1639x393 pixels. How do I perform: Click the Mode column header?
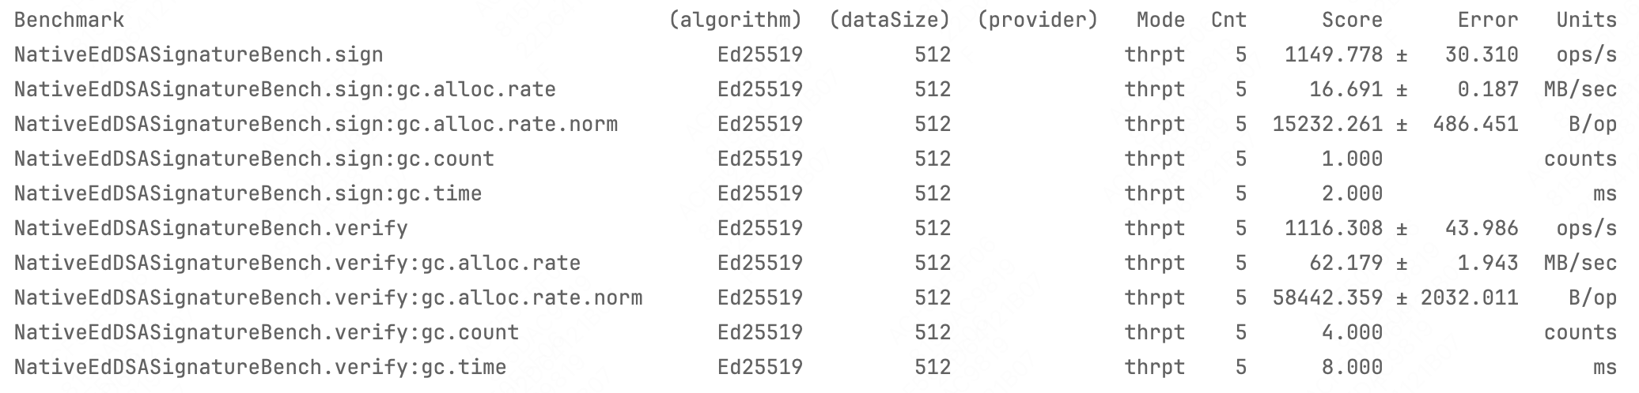click(1160, 21)
